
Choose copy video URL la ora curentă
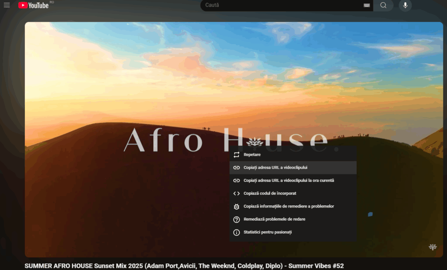click(289, 180)
